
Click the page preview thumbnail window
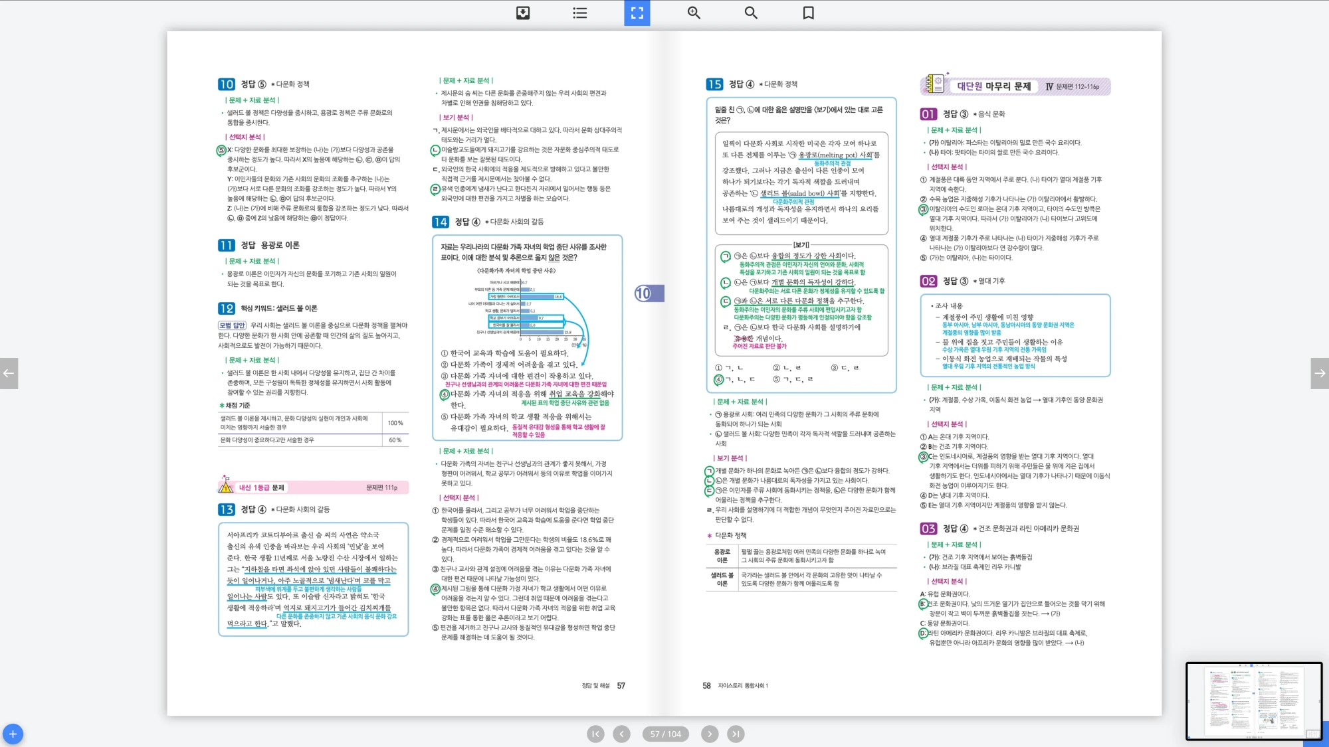(x=1253, y=701)
